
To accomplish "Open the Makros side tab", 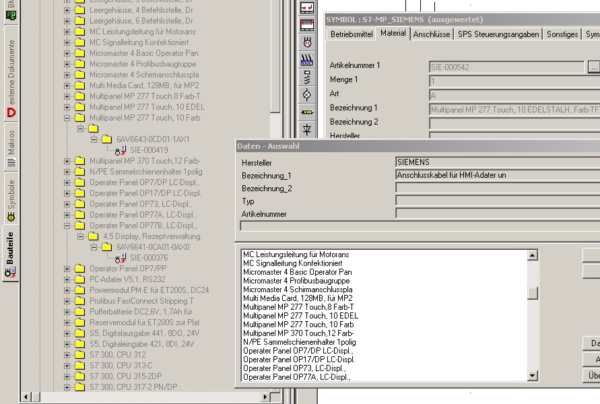I will 11,147.
